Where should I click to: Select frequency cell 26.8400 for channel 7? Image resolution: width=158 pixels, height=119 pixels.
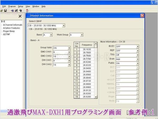pyautogui.click(x=87, y=68)
